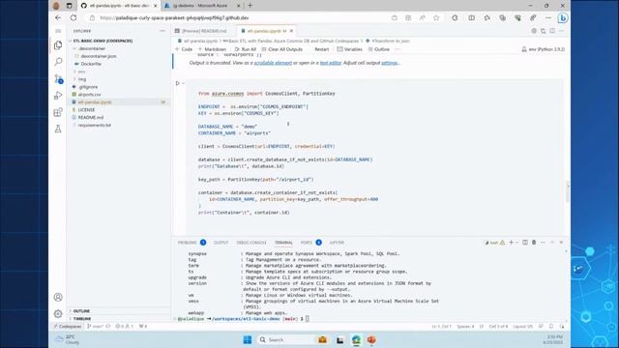Switch to OUTPUT panel tab

tap(221, 243)
